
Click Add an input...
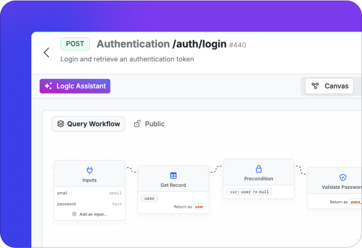[x=90, y=214]
